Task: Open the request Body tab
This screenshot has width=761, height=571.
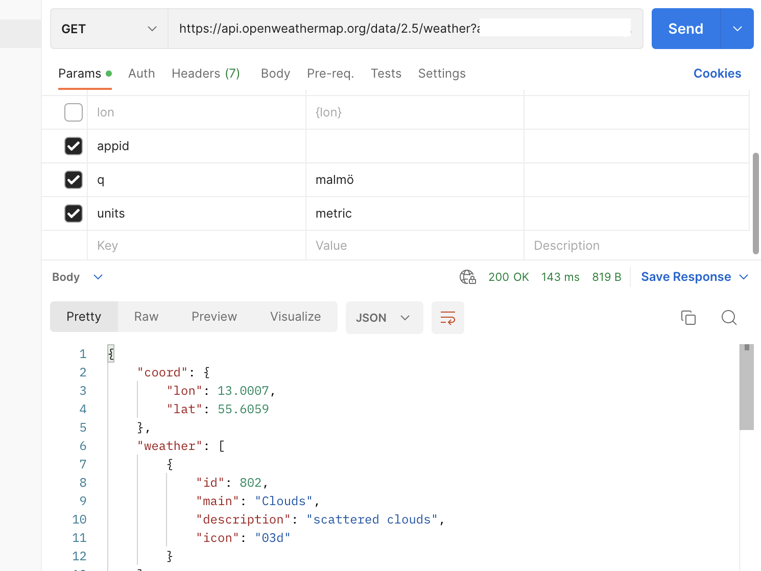Action: (275, 74)
